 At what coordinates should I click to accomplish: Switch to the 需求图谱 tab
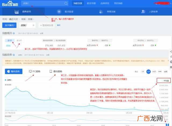click(x=69, y=12)
